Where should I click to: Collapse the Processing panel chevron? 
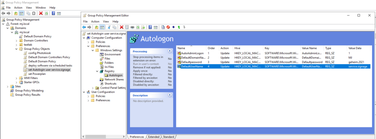coord(170,51)
